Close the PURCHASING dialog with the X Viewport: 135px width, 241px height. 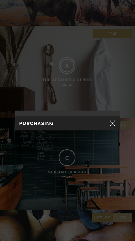pos(112,123)
